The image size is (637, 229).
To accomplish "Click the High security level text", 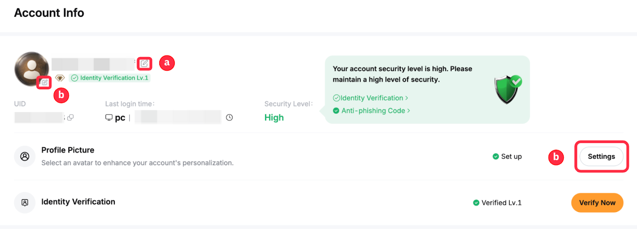I will pos(274,118).
